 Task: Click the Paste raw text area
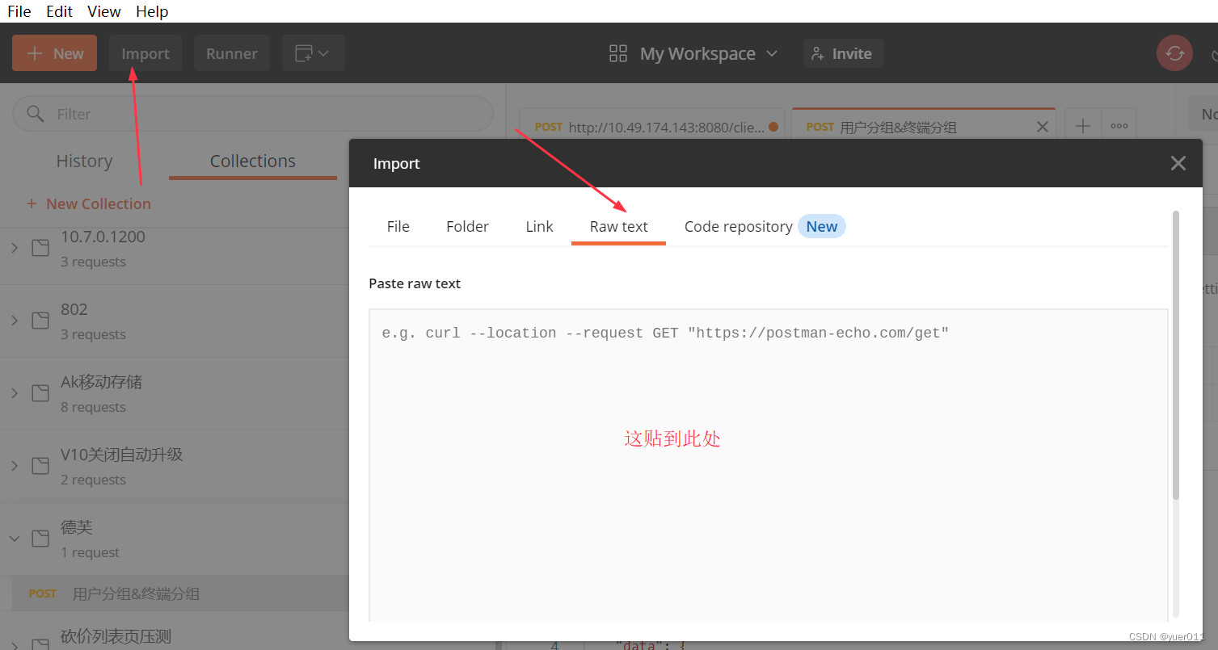(x=768, y=464)
